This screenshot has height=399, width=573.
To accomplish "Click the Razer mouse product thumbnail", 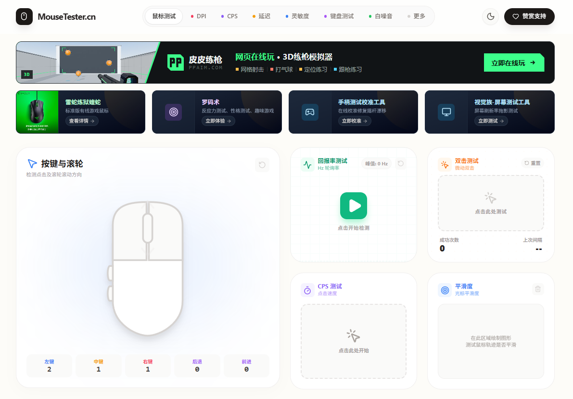I will [37, 112].
